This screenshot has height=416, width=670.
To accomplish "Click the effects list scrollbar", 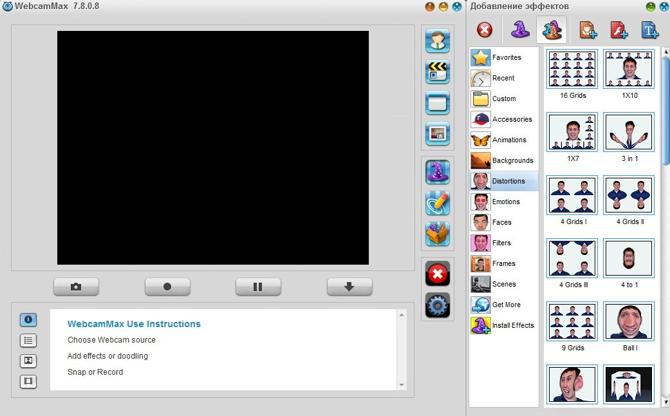I will click(x=665, y=110).
